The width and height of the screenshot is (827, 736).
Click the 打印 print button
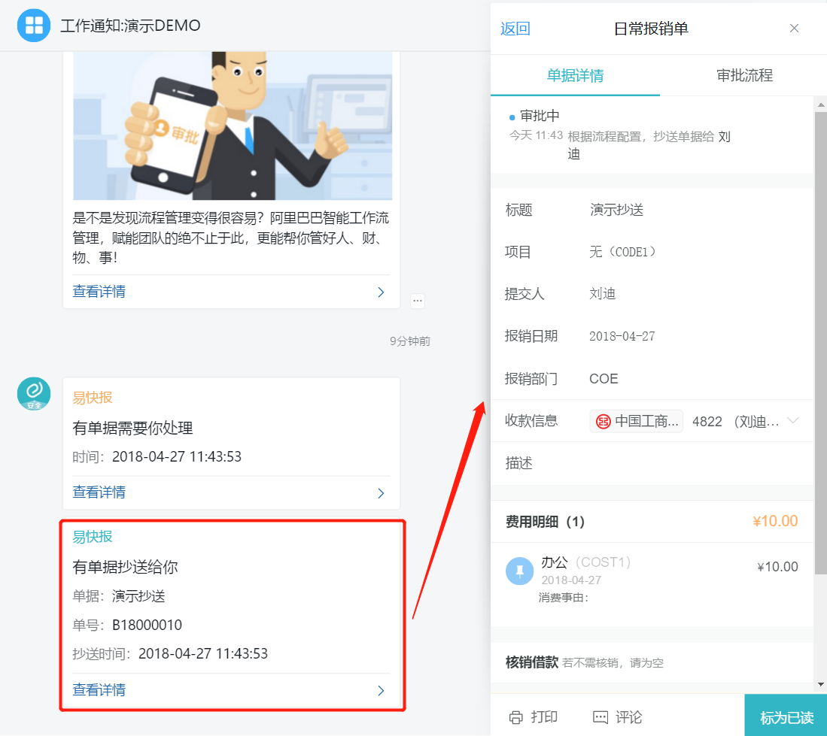point(534,717)
